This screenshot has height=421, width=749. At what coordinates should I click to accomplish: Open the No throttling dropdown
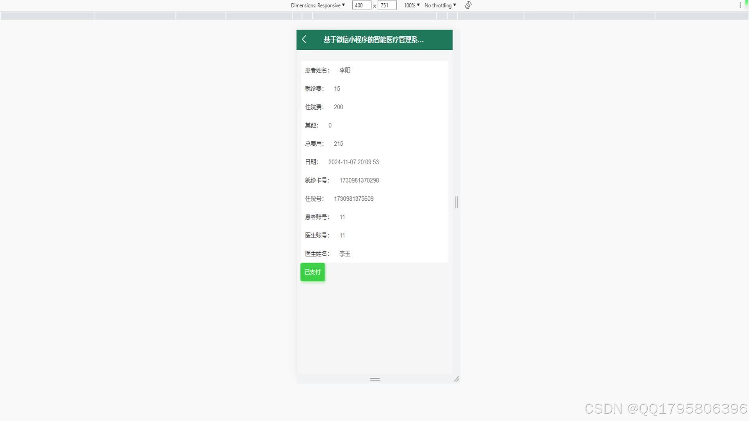click(440, 5)
